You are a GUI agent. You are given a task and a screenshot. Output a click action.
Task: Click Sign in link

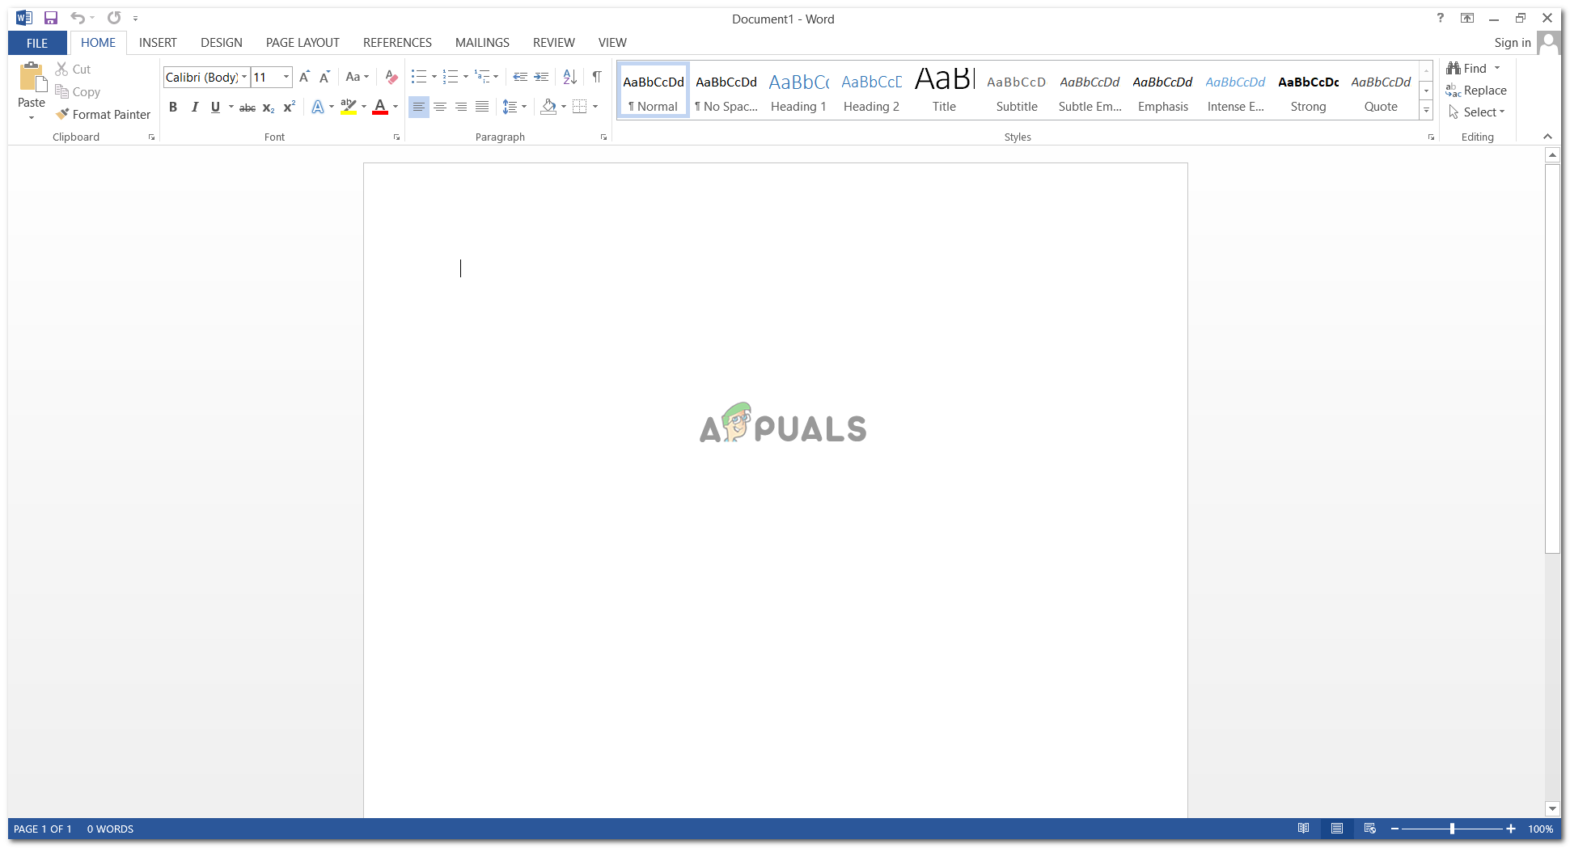click(1513, 43)
